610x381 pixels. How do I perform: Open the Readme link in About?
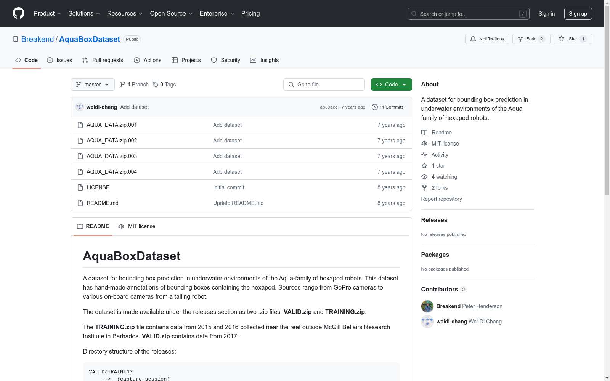pos(437,133)
